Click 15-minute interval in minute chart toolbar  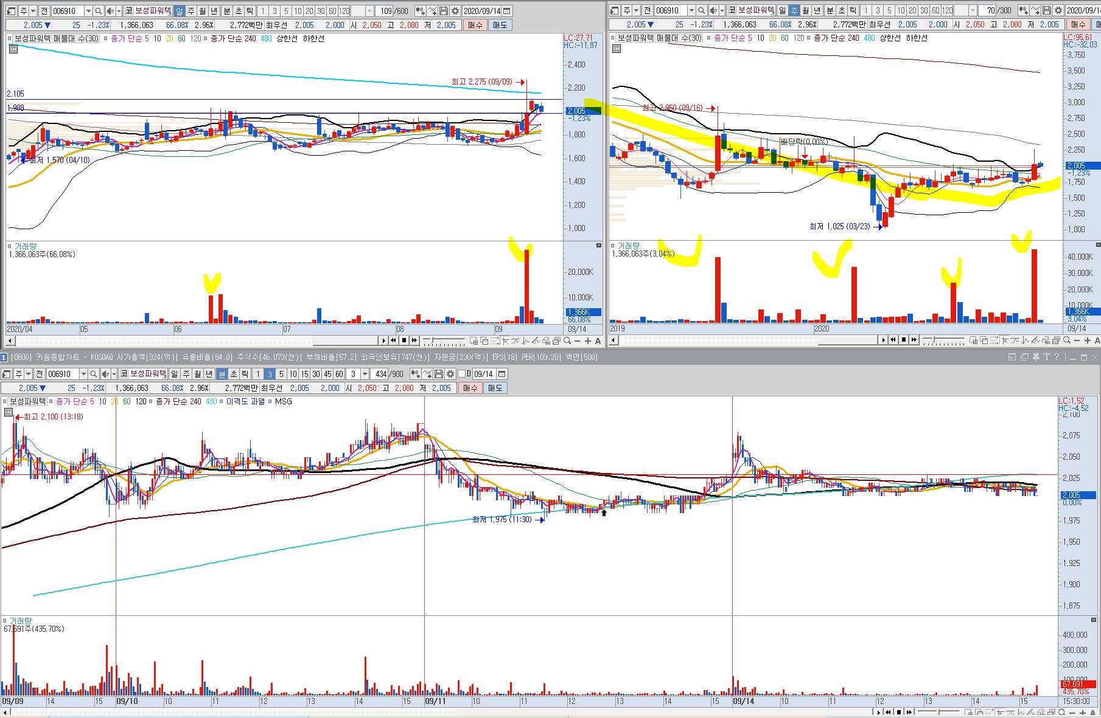click(x=304, y=374)
